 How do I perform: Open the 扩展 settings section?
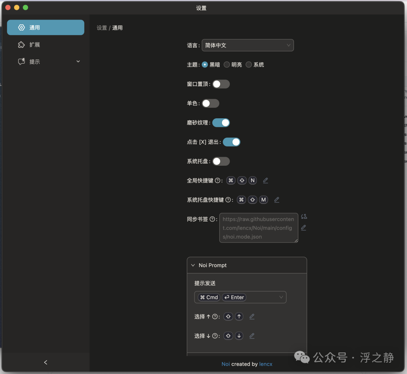pos(46,44)
